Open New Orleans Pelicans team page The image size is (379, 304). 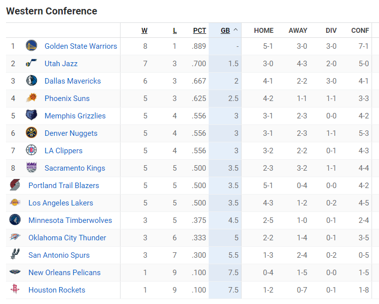(64, 273)
